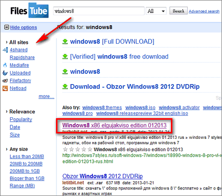Sort results by Size
This screenshot has width=222, height=196.
[15, 135]
